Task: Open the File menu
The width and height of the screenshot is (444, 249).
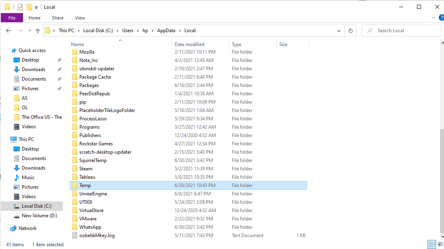Action: tap(12, 18)
